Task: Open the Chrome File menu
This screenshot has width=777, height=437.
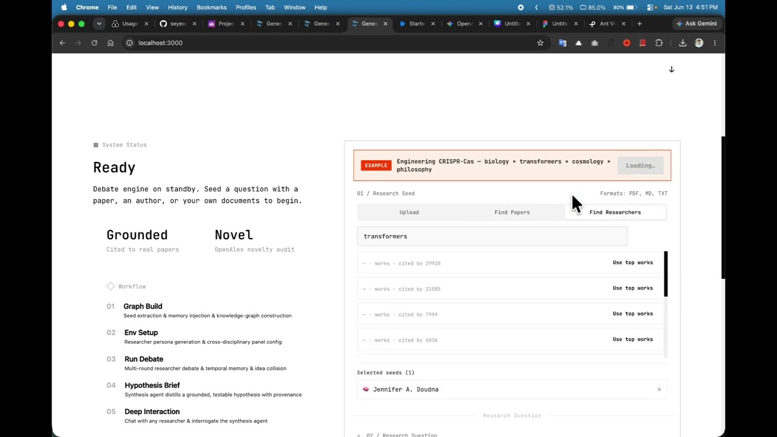Action: coord(112,7)
